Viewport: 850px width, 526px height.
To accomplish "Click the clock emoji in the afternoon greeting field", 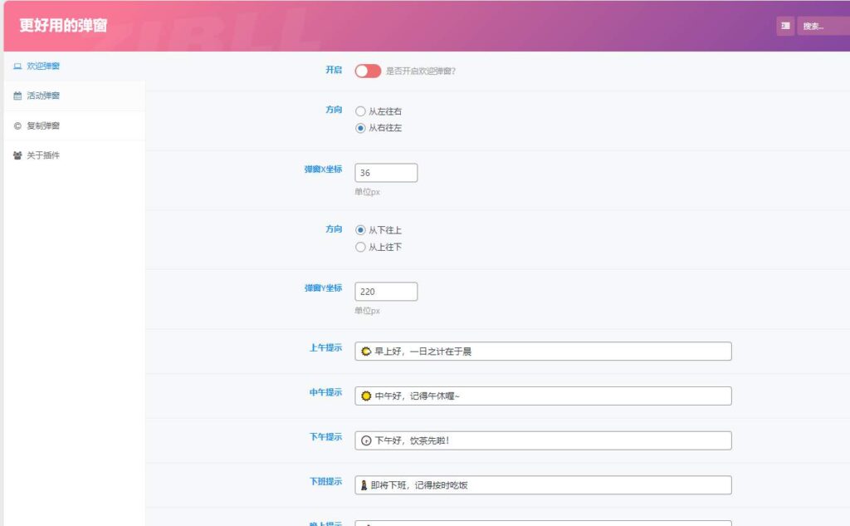I will point(364,440).
